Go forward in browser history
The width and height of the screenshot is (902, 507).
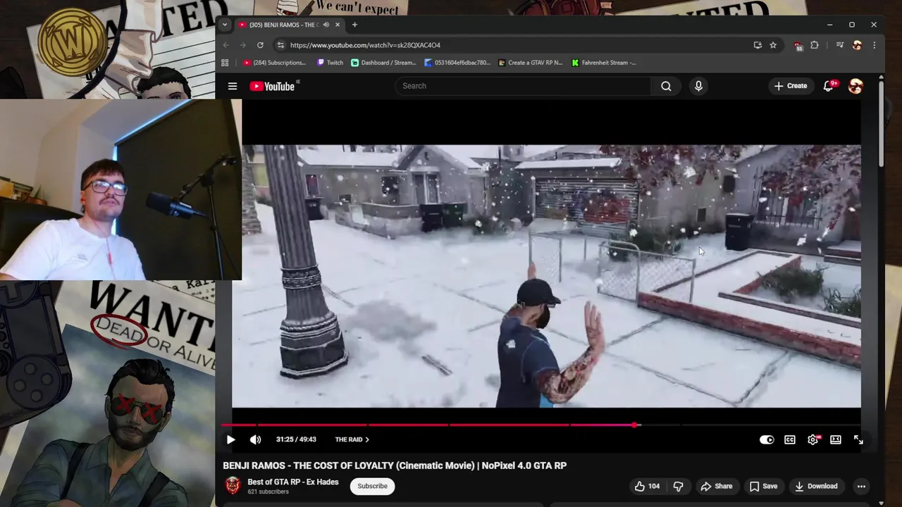(243, 45)
